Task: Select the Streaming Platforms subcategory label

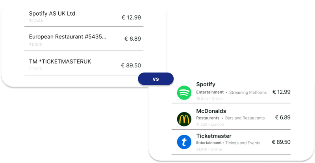Action: (x=248, y=92)
